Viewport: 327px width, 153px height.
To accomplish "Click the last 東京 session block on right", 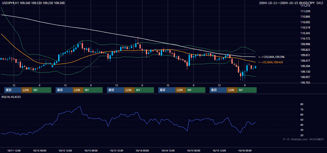I will tap(218, 90).
